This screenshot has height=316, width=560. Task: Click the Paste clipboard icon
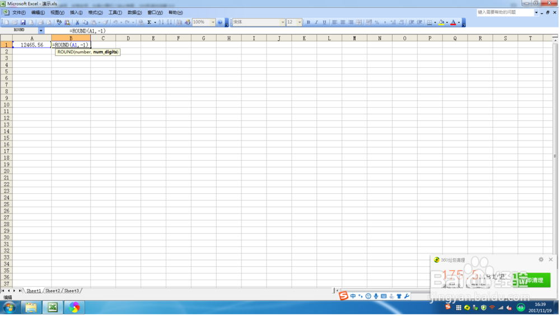tap(94, 22)
